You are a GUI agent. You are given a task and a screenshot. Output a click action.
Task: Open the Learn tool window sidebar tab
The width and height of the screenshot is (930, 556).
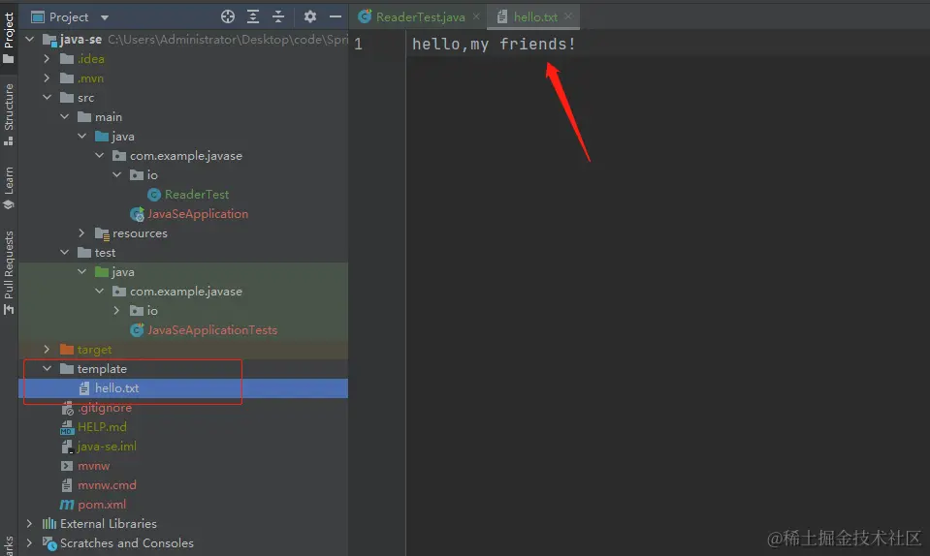point(9,188)
